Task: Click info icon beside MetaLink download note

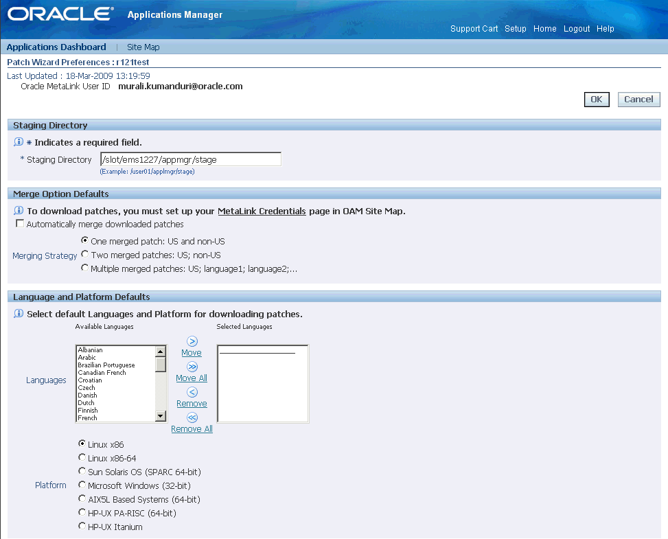Action: [x=19, y=211]
